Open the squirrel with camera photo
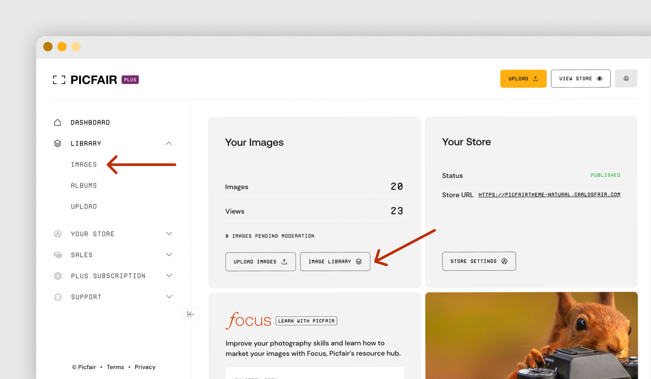The width and height of the screenshot is (651, 379). coord(531,336)
